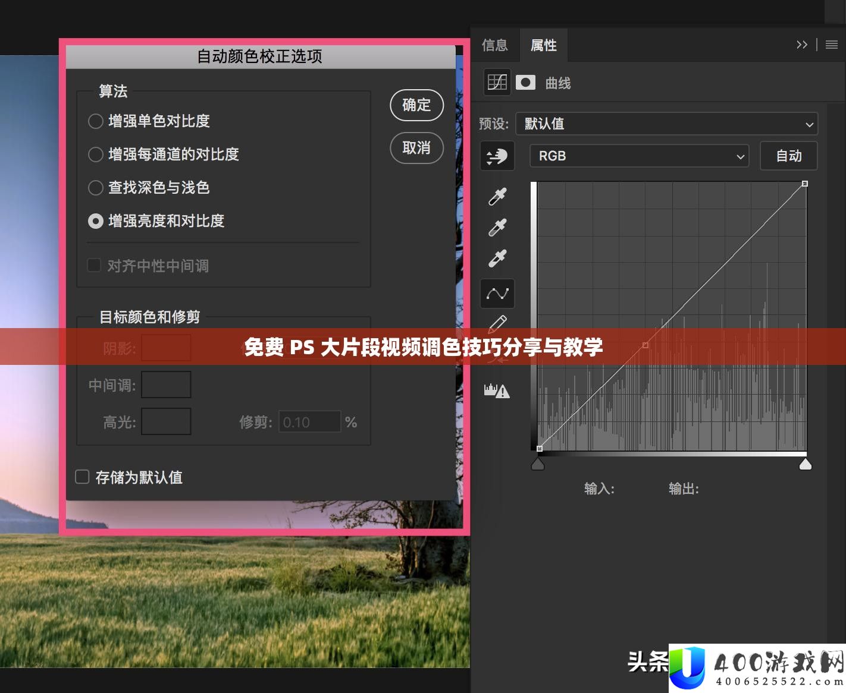846x693 pixels.
Task: Select the black point eyedropper
Action: point(497,196)
